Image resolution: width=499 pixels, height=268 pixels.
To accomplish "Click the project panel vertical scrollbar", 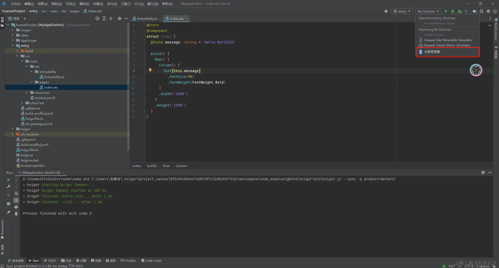I will click(128, 86).
